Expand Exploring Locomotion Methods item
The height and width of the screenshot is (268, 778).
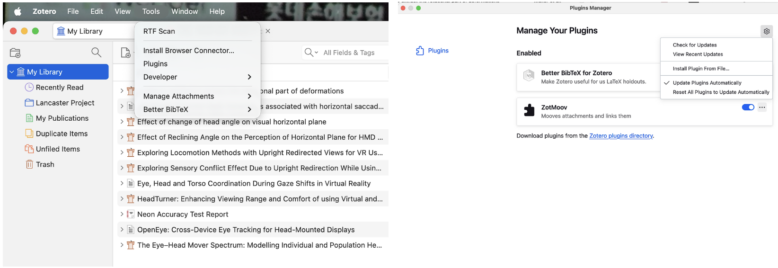[x=122, y=152]
